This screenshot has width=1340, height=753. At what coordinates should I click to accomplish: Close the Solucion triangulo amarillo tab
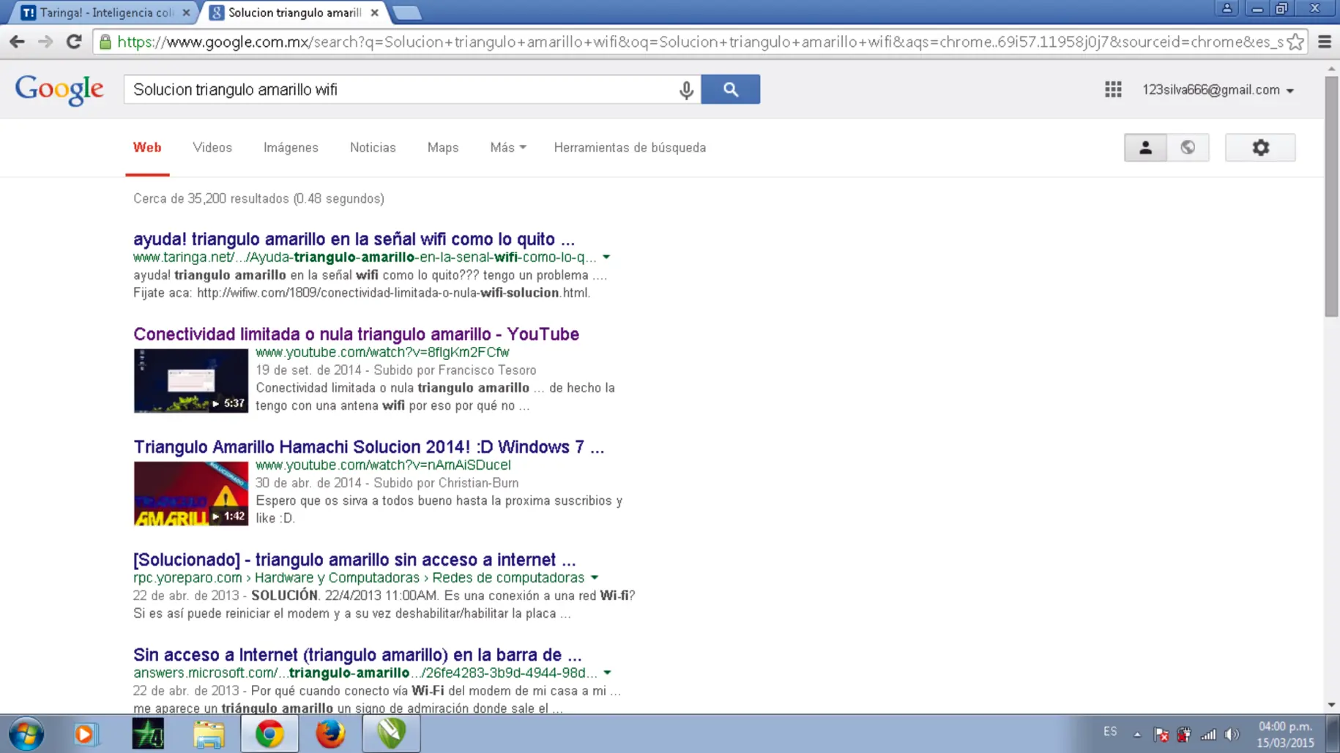point(374,12)
